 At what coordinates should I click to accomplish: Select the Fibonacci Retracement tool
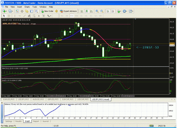tap(34, 16)
